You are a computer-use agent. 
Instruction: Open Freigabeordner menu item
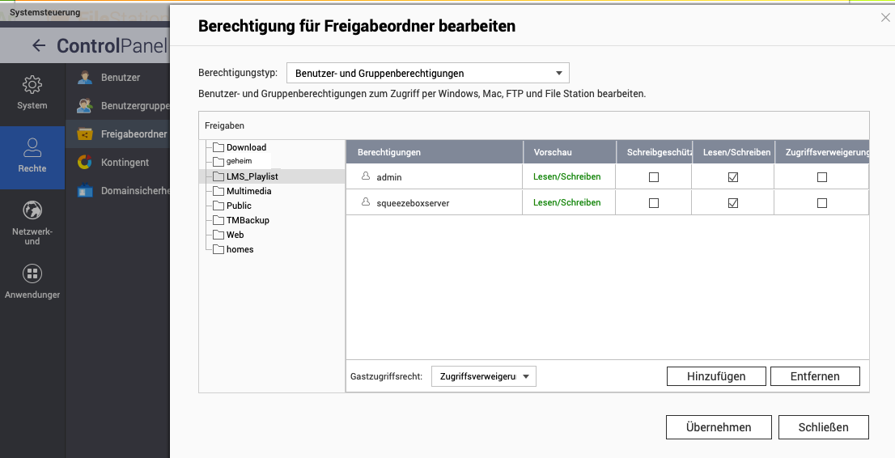point(134,134)
